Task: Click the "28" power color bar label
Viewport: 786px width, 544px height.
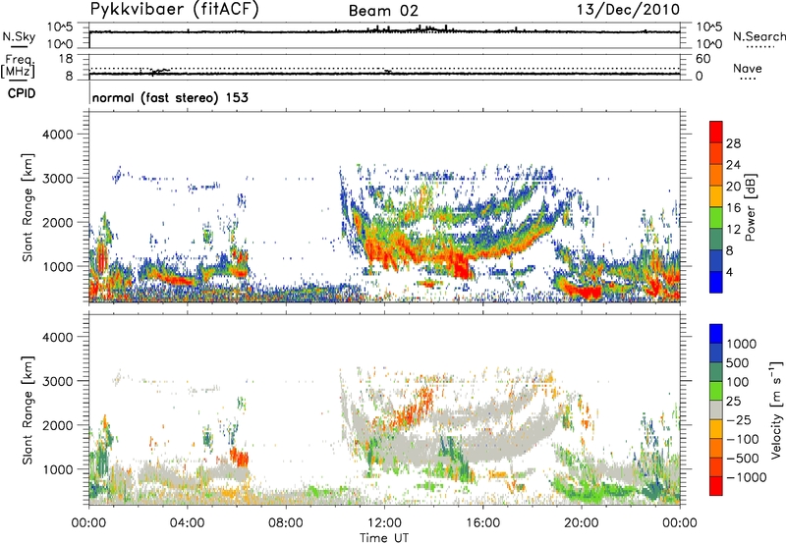Action: [x=733, y=143]
